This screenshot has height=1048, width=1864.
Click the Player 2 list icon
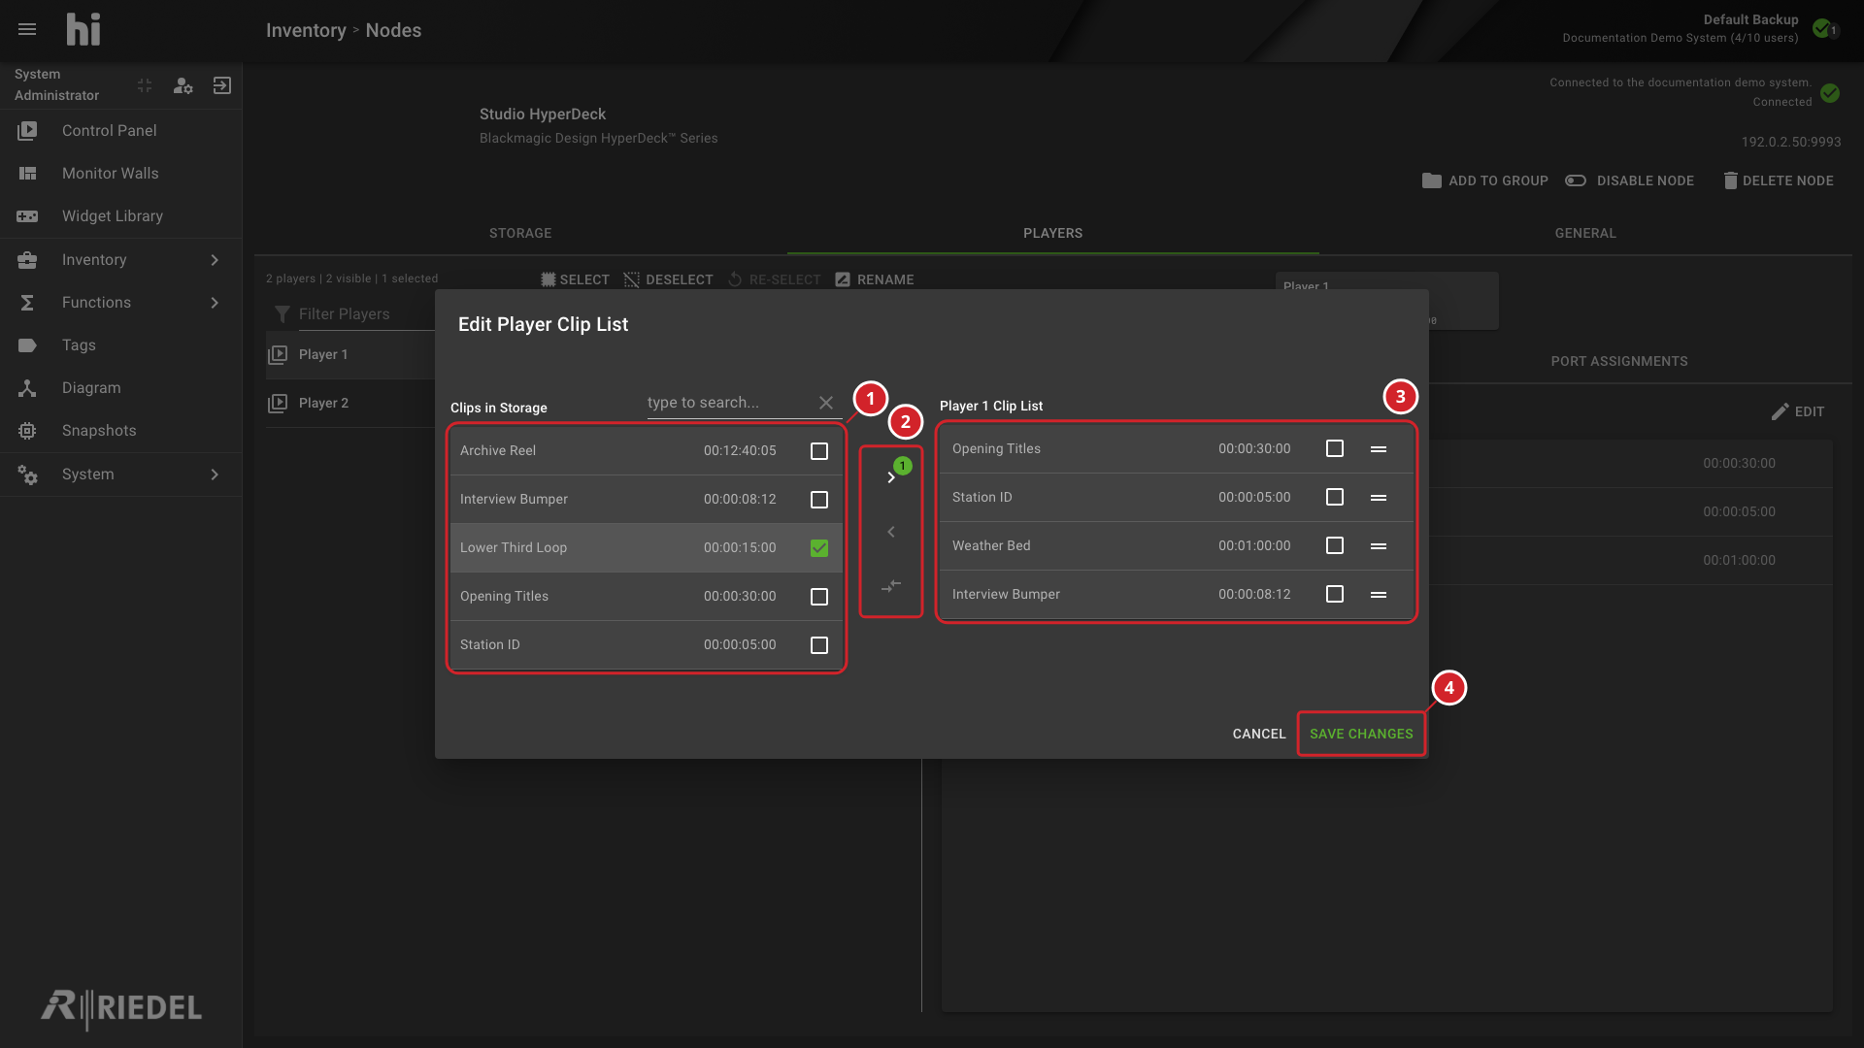[x=278, y=403]
